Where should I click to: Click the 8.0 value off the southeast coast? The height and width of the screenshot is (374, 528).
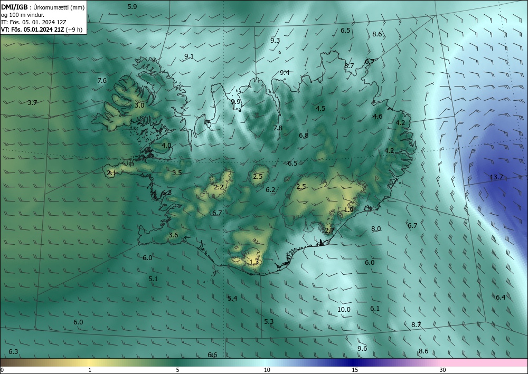(376, 229)
